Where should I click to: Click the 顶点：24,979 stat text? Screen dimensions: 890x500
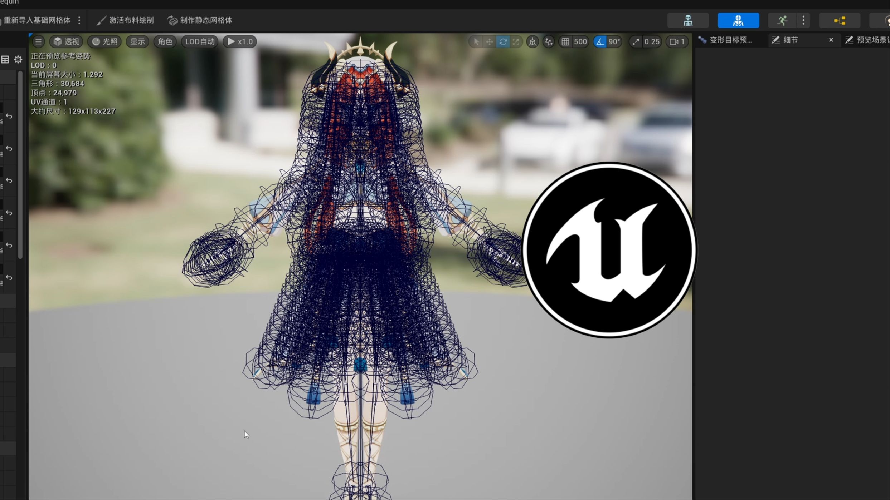pyautogui.click(x=54, y=93)
